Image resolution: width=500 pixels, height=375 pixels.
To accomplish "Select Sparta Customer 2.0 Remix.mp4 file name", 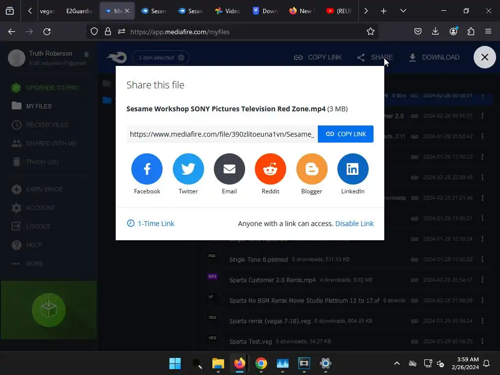I will [x=272, y=280].
